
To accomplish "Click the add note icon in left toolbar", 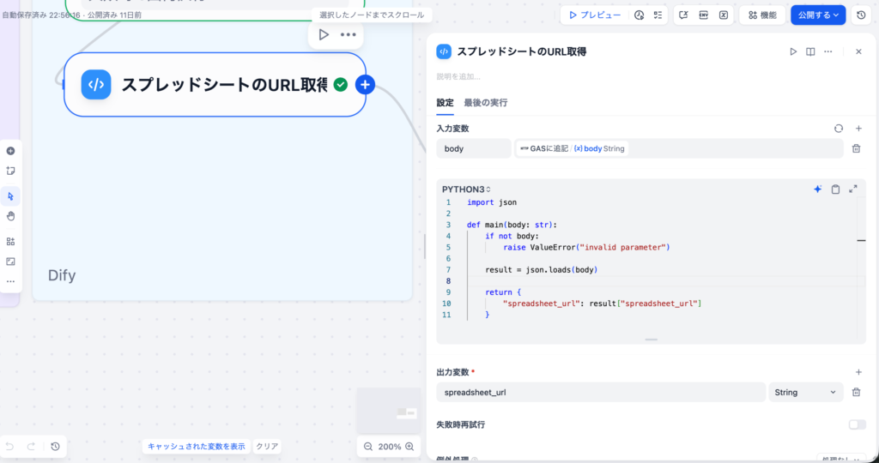I will [x=10, y=171].
